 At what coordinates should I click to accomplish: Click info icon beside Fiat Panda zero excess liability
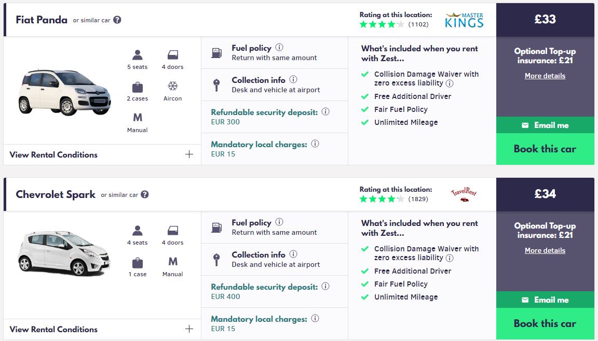pos(450,83)
